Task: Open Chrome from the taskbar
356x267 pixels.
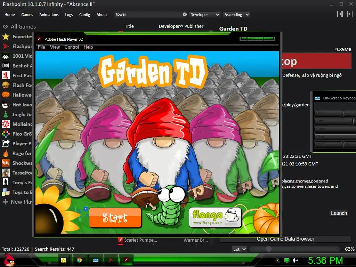Action: pos(79,260)
